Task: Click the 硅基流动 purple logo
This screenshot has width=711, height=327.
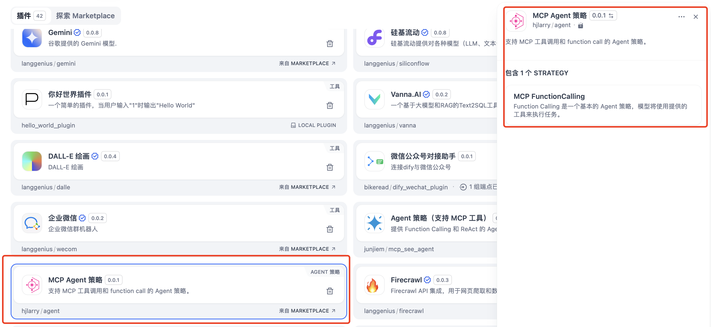Action: (374, 38)
